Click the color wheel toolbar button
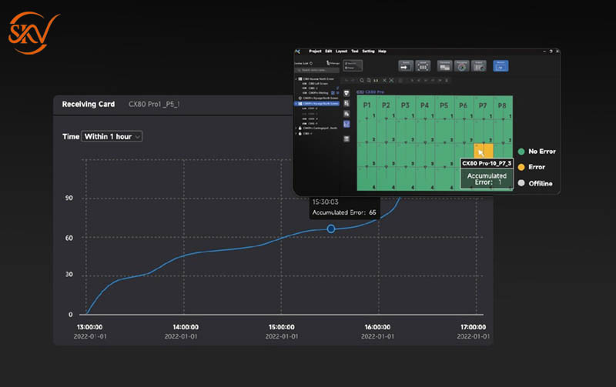616x387 pixels. tap(462, 66)
